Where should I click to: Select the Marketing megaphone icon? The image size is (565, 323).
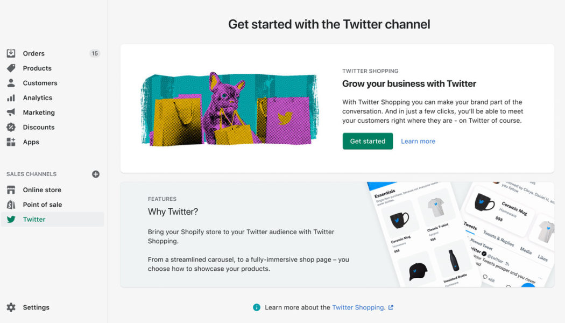click(x=11, y=112)
